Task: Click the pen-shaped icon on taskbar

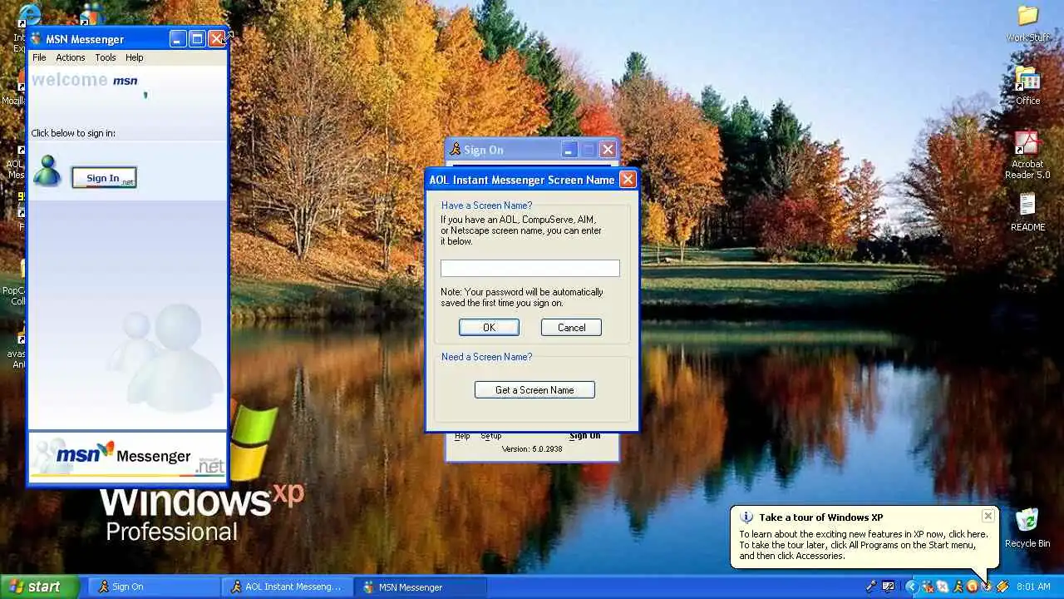Action: 871,587
